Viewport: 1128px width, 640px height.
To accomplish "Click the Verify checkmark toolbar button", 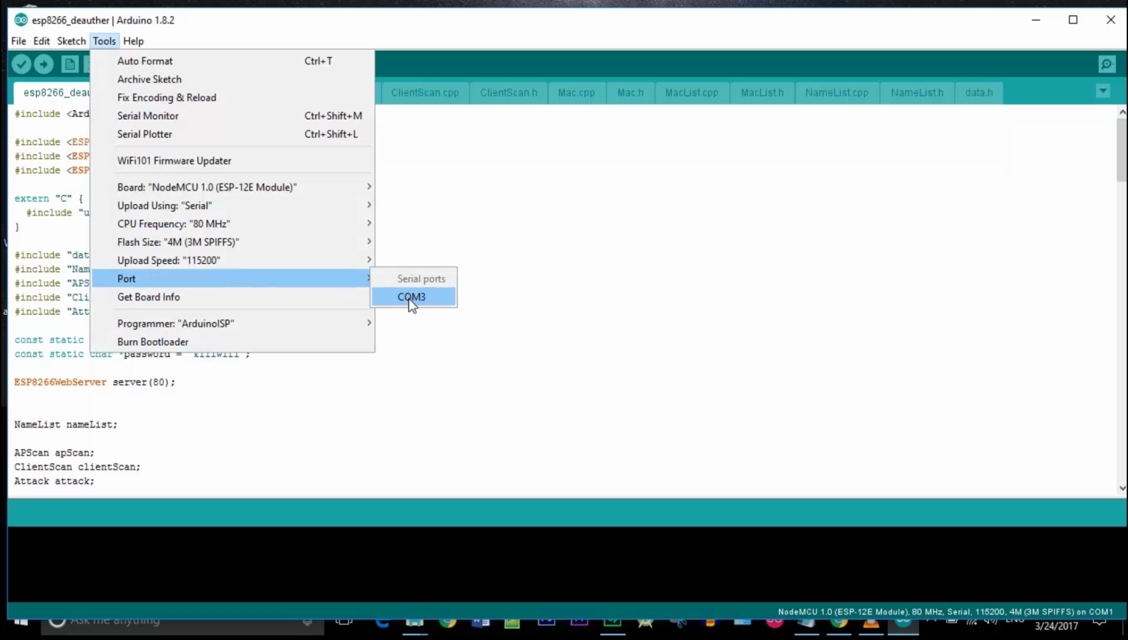I will pos(22,64).
